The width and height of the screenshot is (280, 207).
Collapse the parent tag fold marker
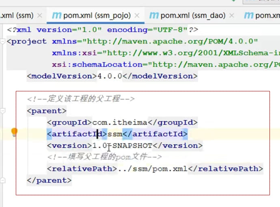(x=2, y=111)
